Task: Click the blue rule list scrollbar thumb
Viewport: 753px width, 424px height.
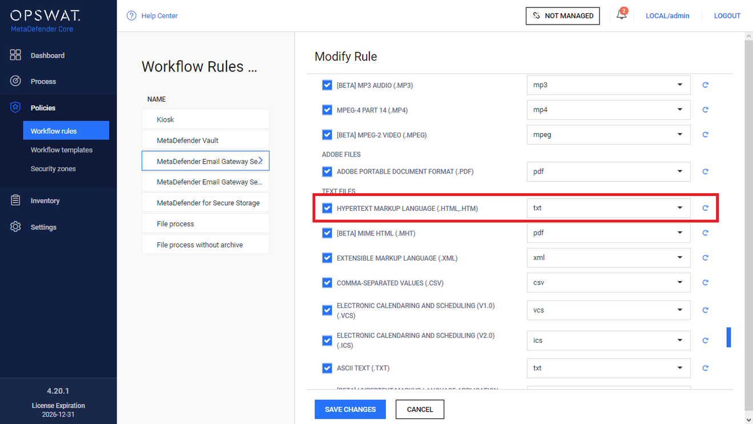Action: pyautogui.click(x=728, y=337)
